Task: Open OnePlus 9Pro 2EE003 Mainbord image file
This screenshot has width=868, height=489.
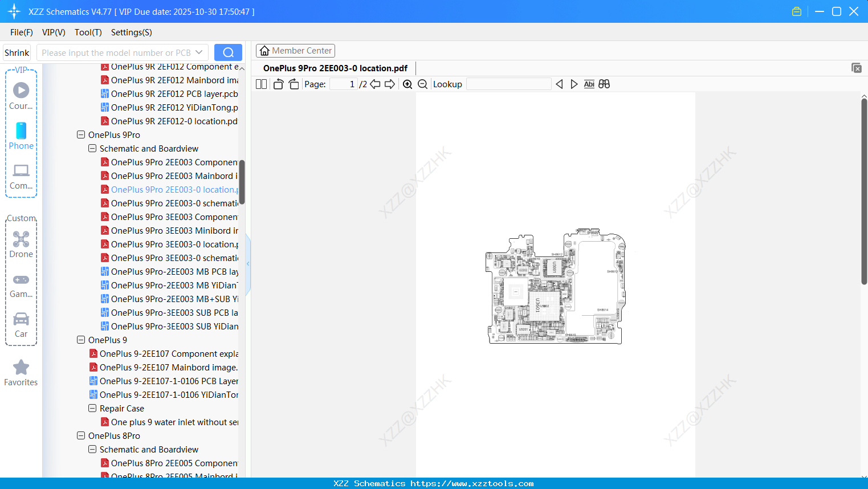Action: coord(170,176)
